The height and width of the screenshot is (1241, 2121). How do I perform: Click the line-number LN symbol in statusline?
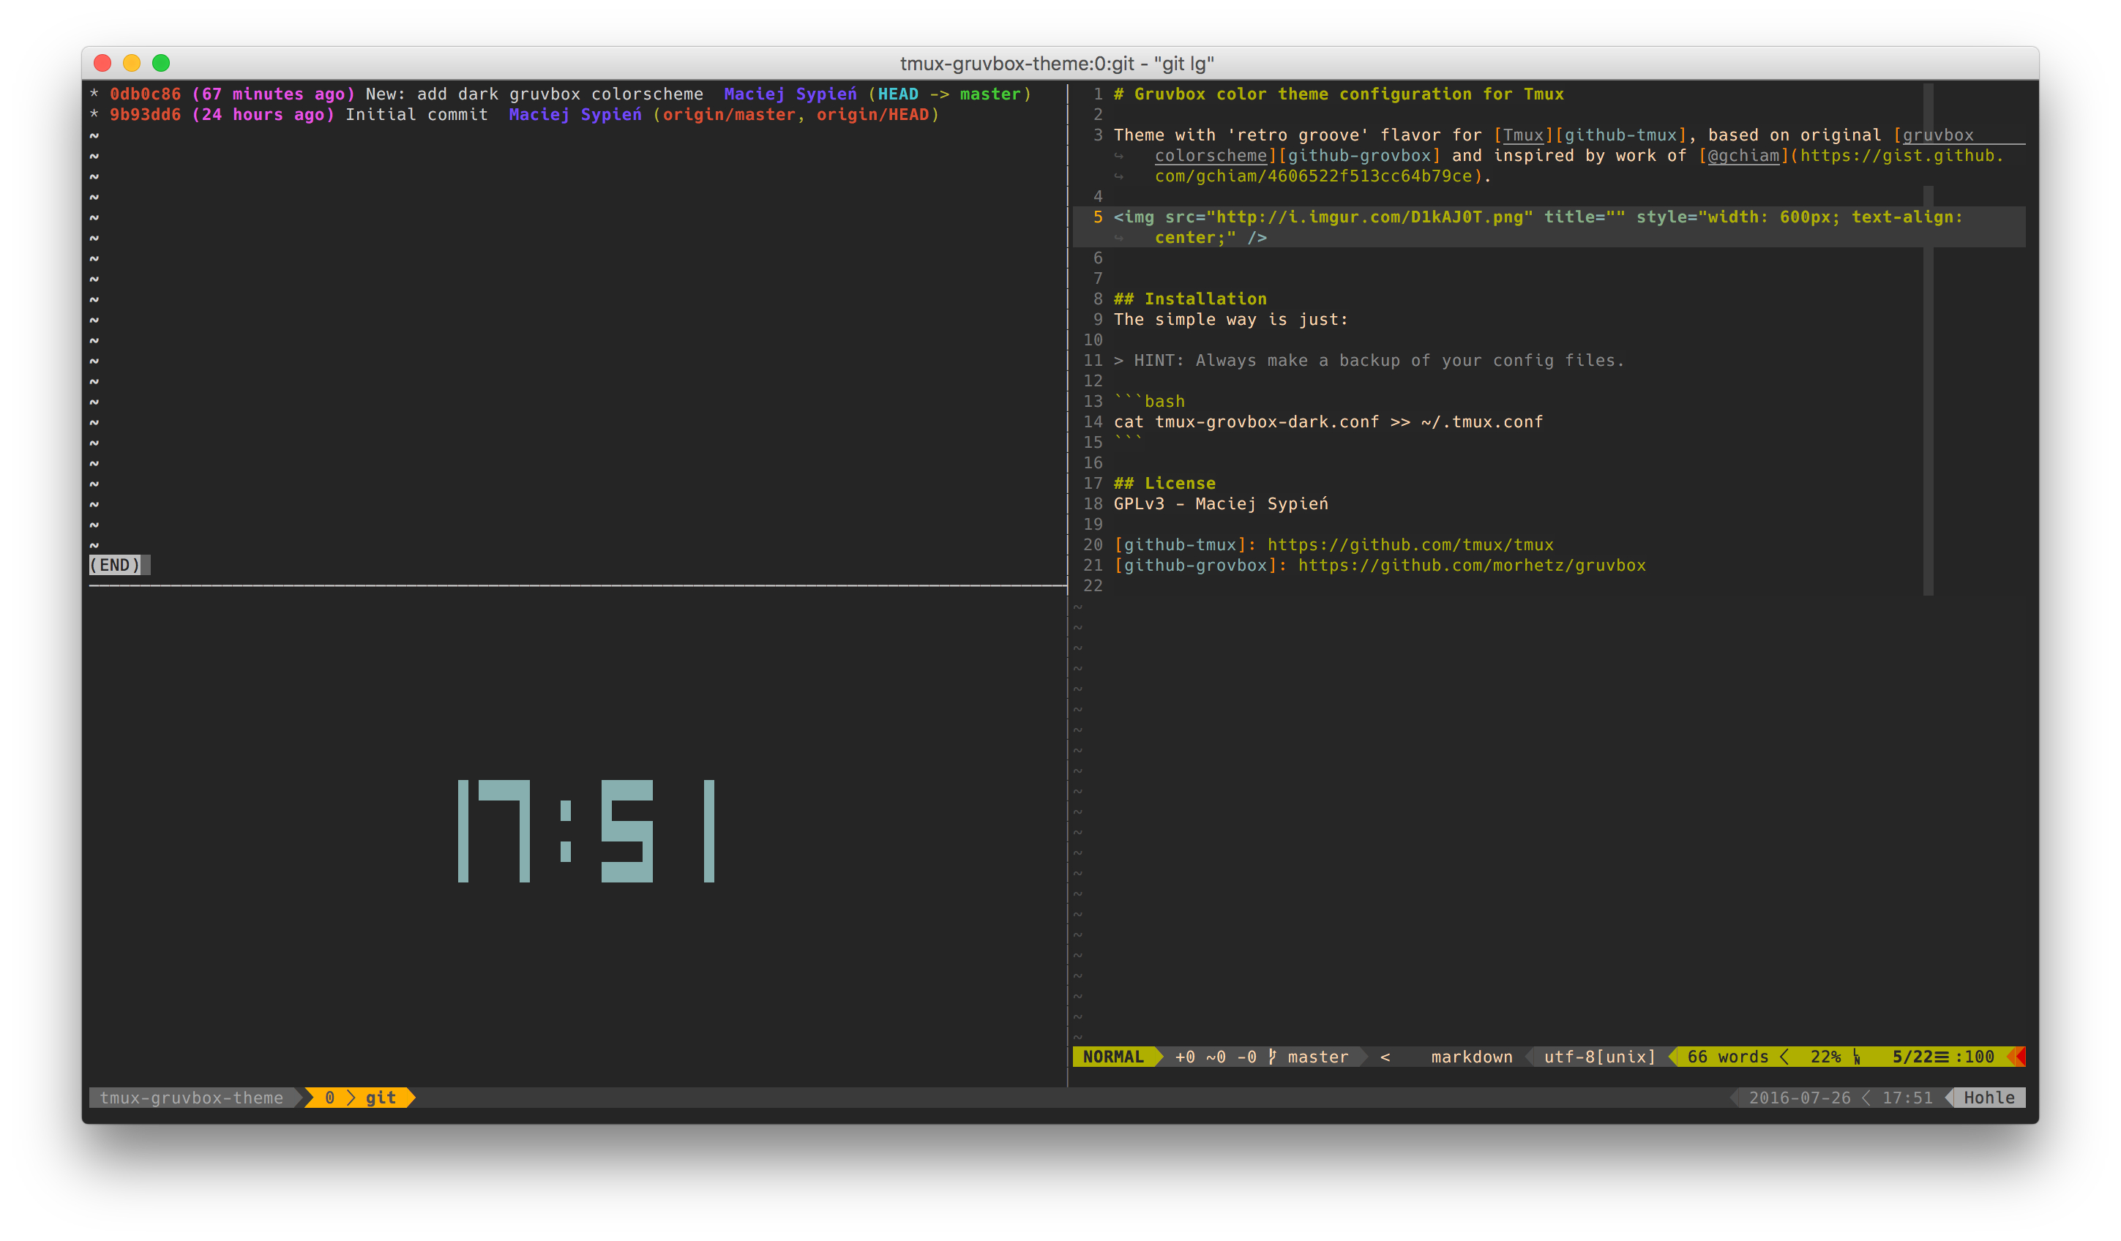tap(1857, 1057)
